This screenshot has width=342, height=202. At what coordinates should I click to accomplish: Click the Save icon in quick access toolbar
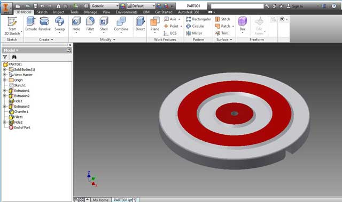click(35, 6)
